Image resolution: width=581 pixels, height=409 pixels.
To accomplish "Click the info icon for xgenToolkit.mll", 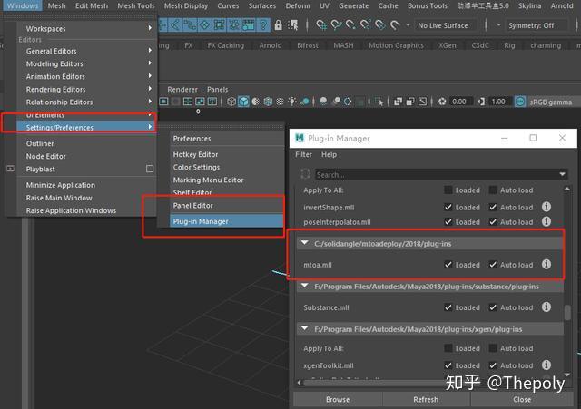I will coord(547,365).
